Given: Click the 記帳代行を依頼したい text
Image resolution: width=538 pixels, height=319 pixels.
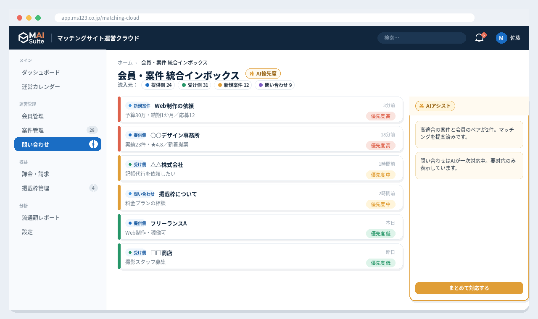Looking at the screenshot, I should (150, 174).
